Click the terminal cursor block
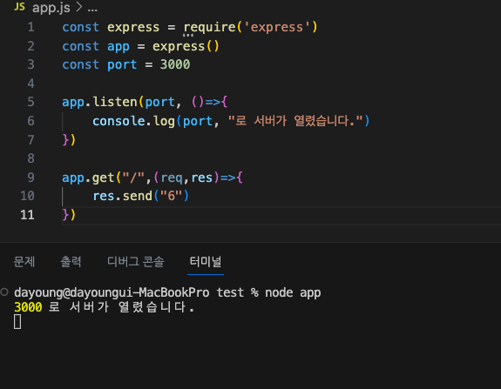Viewport: 501px width, 389px height. tap(17, 322)
